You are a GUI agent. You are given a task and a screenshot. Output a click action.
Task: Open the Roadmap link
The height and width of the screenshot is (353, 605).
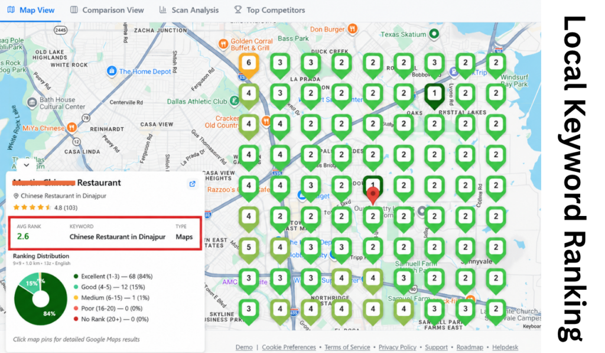click(x=470, y=347)
